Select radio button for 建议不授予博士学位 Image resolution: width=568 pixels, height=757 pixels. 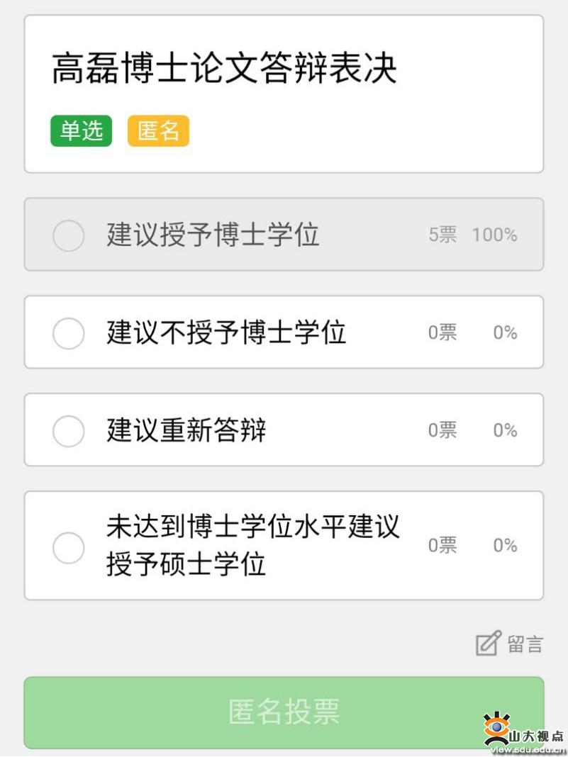point(69,333)
